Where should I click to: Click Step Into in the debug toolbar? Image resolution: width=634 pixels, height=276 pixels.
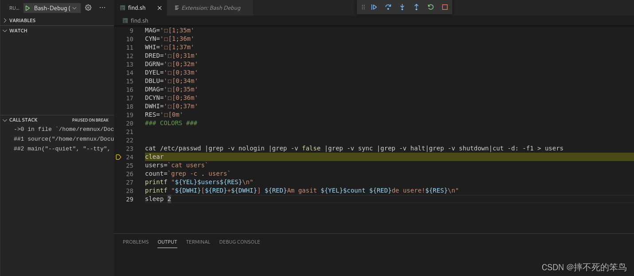(403, 7)
